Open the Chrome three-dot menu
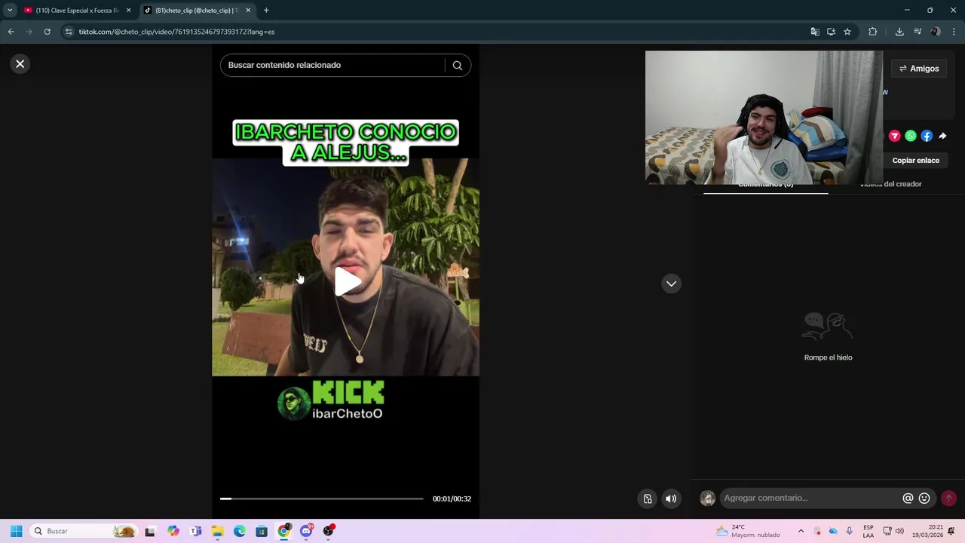 954,32
